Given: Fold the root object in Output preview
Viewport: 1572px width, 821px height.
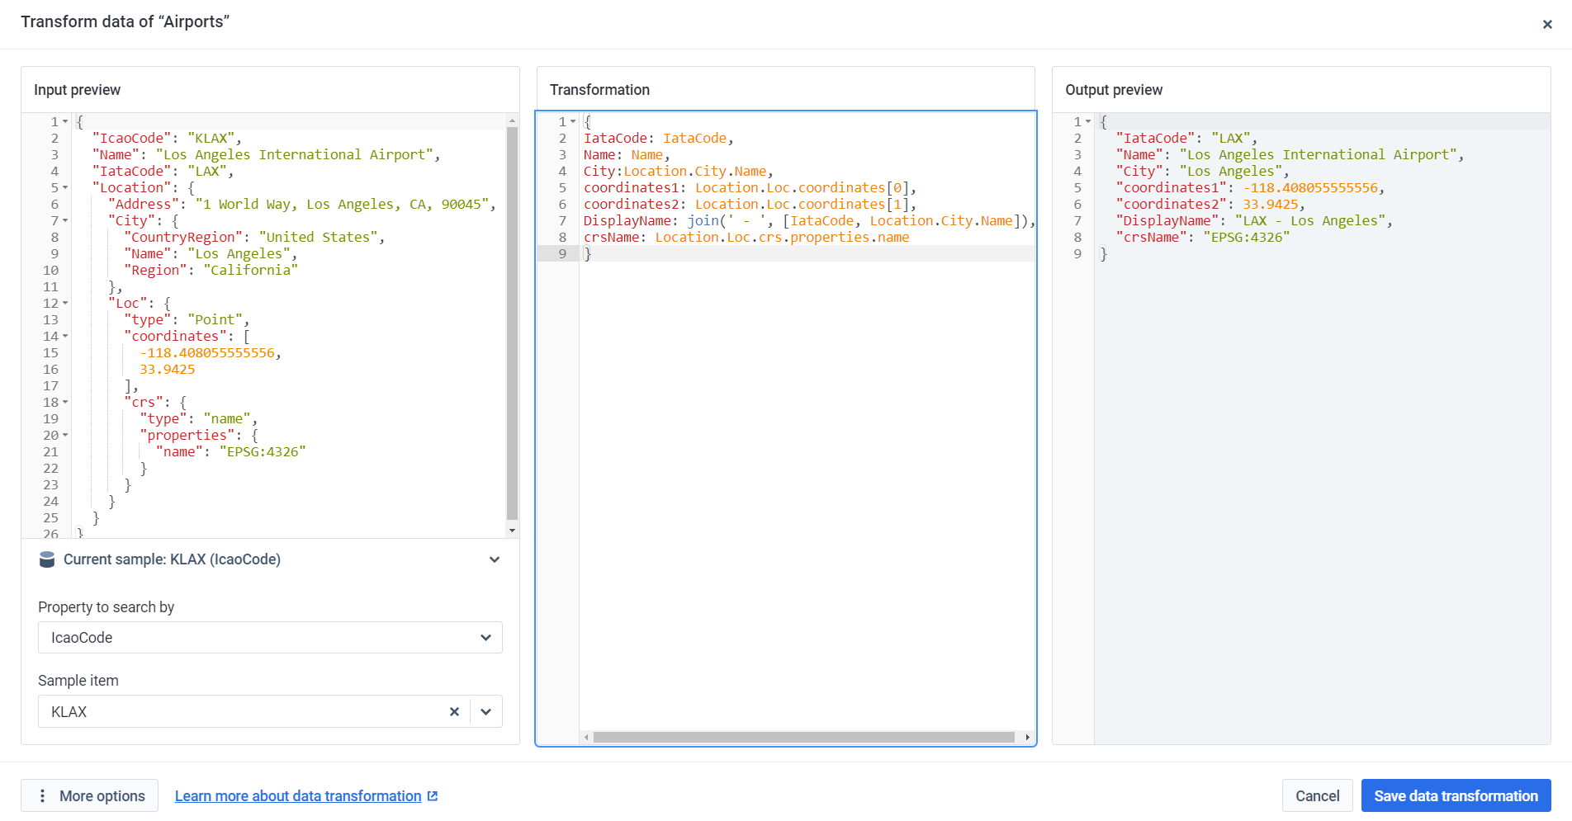Looking at the screenshot, I should pyautogui.click(x=1088, y=121).
